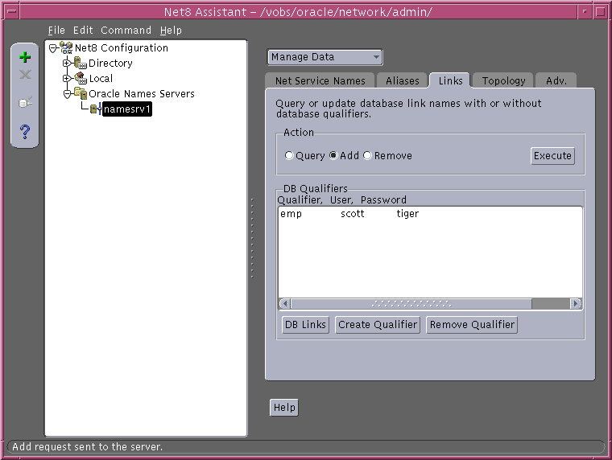Open the window menu in title bar
Viewport: 612px width, 460px height.
12,12
